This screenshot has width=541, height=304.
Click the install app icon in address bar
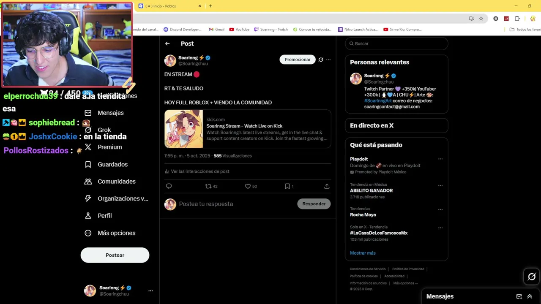(471, 19)
